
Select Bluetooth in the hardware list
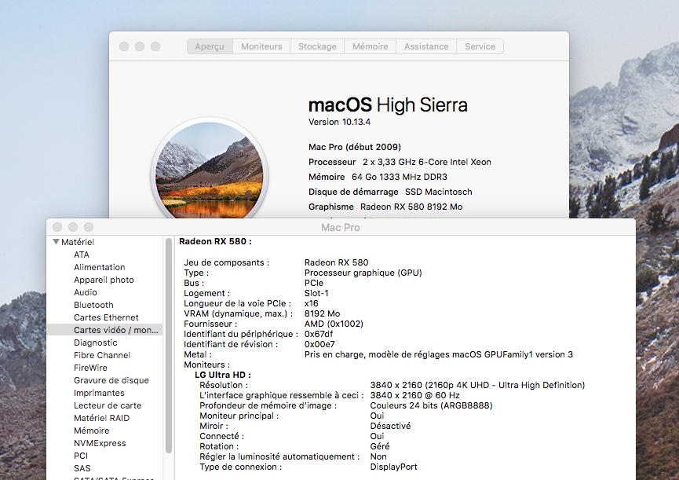coord(93,305)
